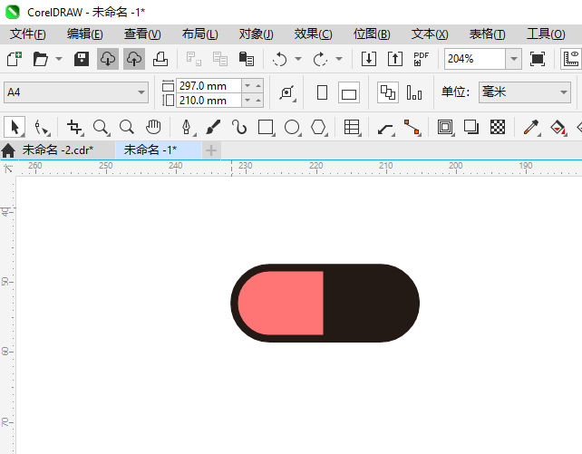Screen dimensions: 582x454
Task: Select the Crop tool
Action: click(74, 127)
